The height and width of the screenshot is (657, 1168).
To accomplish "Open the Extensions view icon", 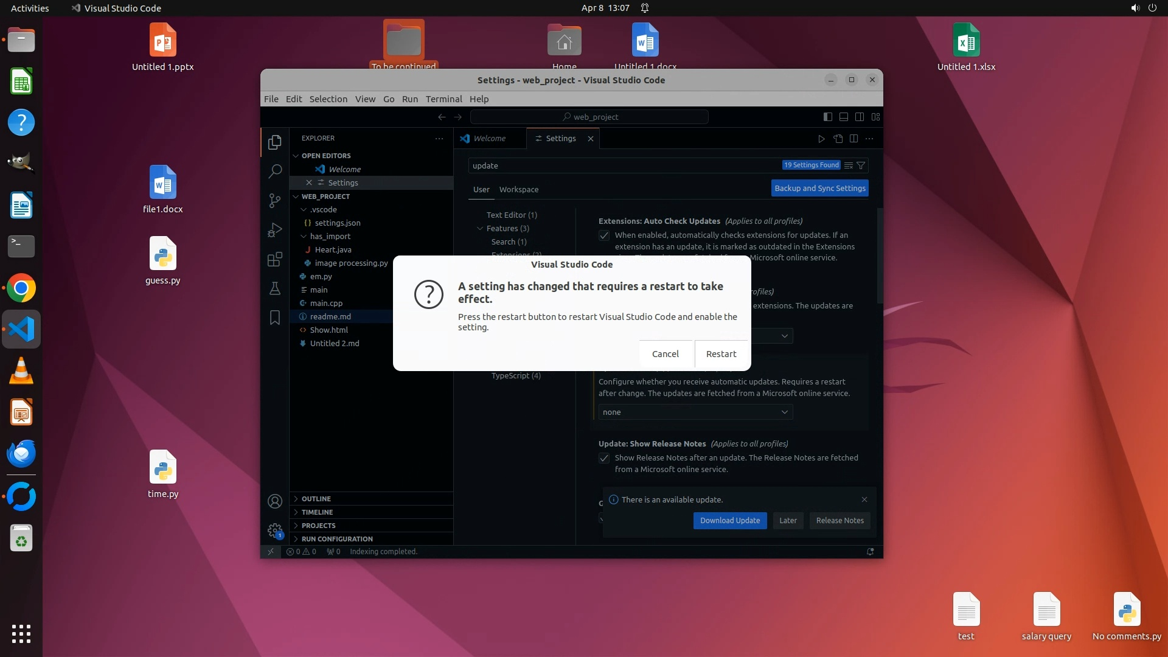I will click(275, 260).
